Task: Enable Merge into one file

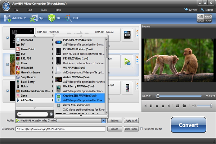Action: (x=142, y=129)
